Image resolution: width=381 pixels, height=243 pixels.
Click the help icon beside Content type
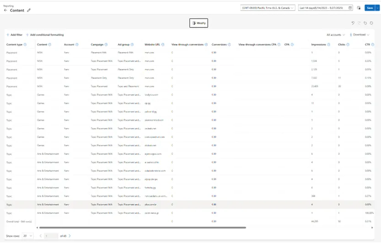25,45
